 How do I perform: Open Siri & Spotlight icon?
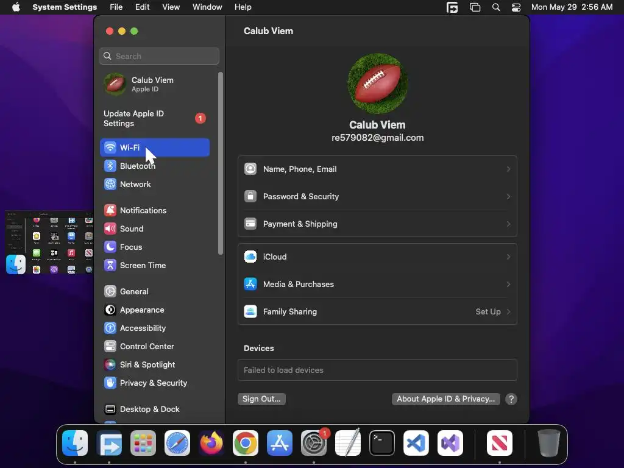click(110, 364)
